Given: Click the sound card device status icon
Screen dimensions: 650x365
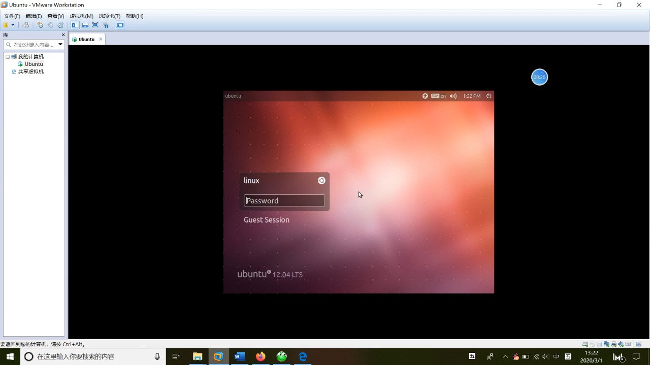Looking at the screenshot, I should click(x=621, y=344).
